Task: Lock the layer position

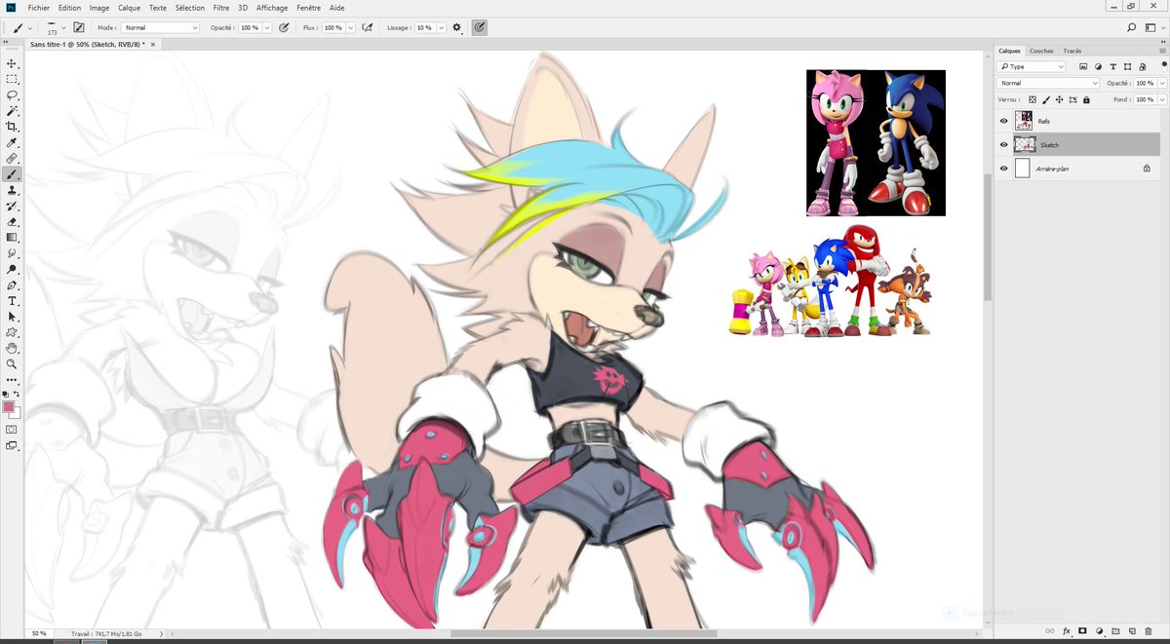Action: [1059, 99]
